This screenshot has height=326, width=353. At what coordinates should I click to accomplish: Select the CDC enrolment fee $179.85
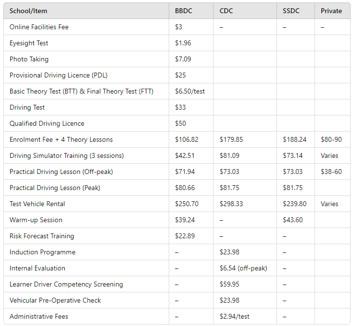click(x=231, y=139)
